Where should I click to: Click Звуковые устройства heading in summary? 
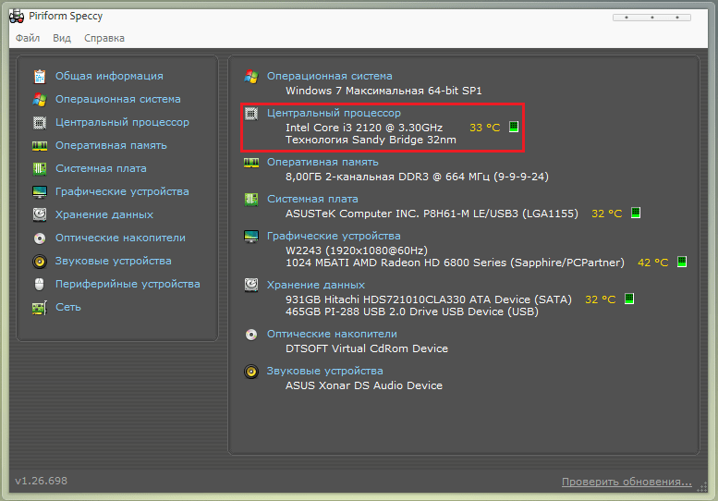point(324,371)
